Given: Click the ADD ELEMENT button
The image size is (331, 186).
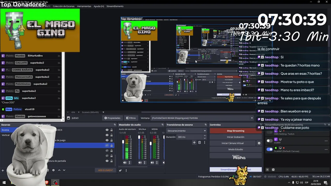Looking at the screenshot, I should click(x=106, y=170).
